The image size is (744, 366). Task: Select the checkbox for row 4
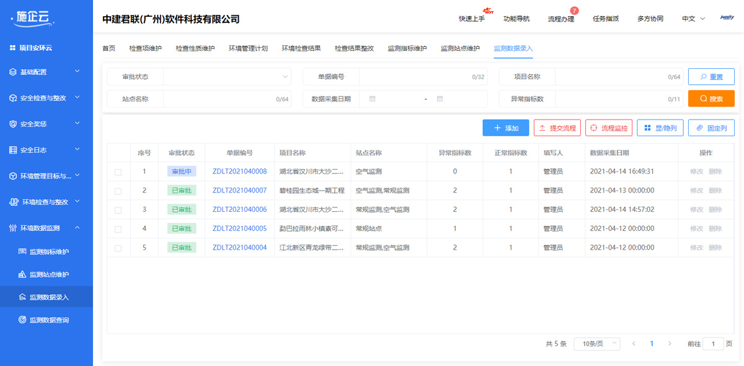(x=118, y=229)
